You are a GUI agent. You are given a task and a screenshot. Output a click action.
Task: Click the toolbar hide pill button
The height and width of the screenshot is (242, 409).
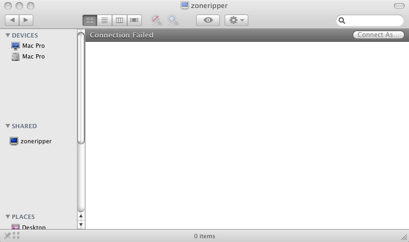[399, 6]
